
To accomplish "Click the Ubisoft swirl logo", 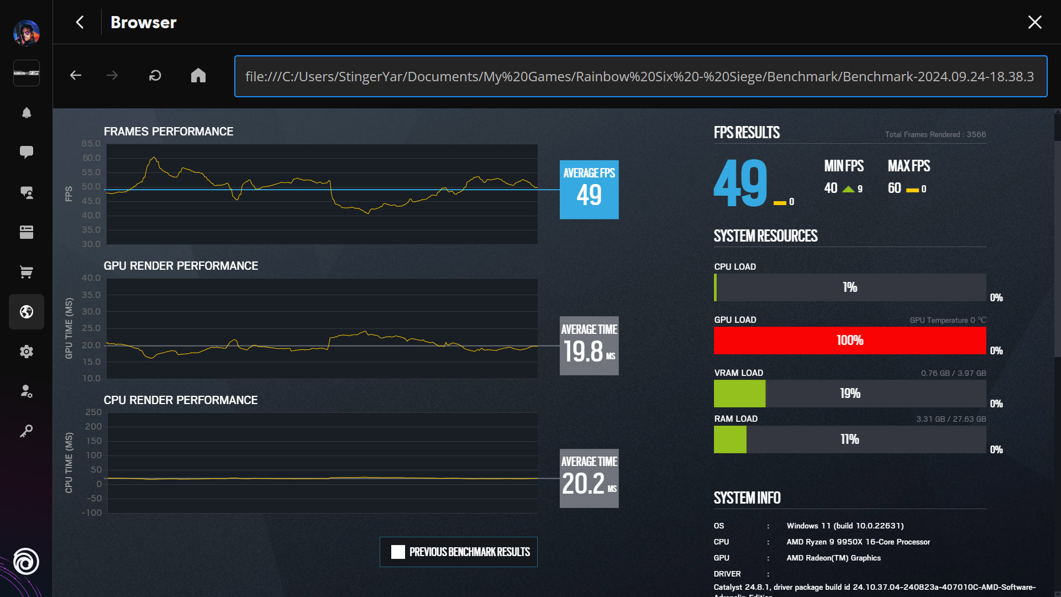I will pos(26,562).
